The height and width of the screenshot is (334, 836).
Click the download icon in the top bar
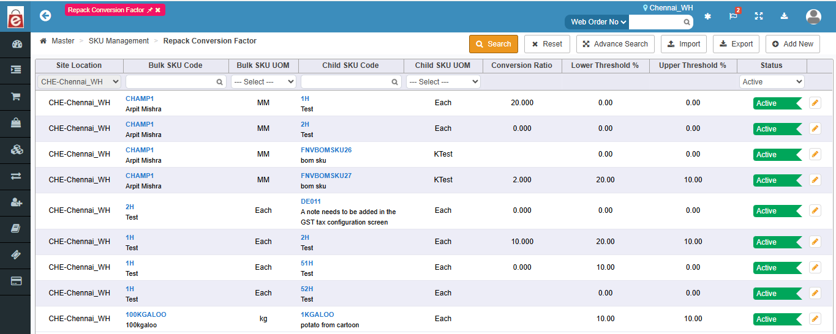tap(785, 16)
